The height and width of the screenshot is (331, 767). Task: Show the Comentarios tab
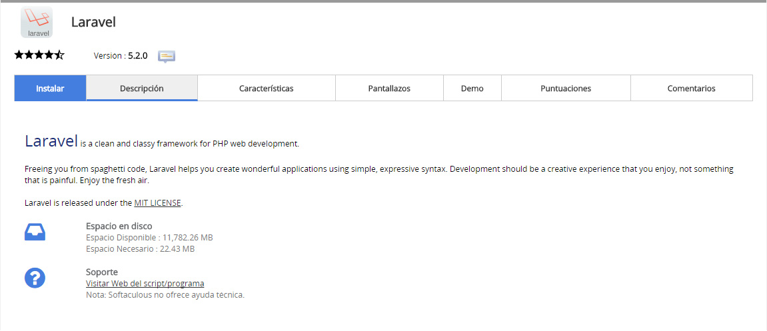(691, 88)
